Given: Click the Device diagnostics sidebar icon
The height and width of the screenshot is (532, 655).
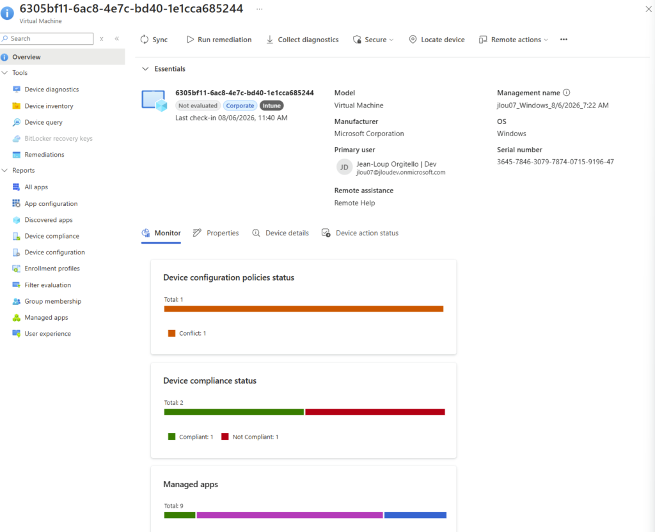Looking at the screenshot, I should 16,90.
